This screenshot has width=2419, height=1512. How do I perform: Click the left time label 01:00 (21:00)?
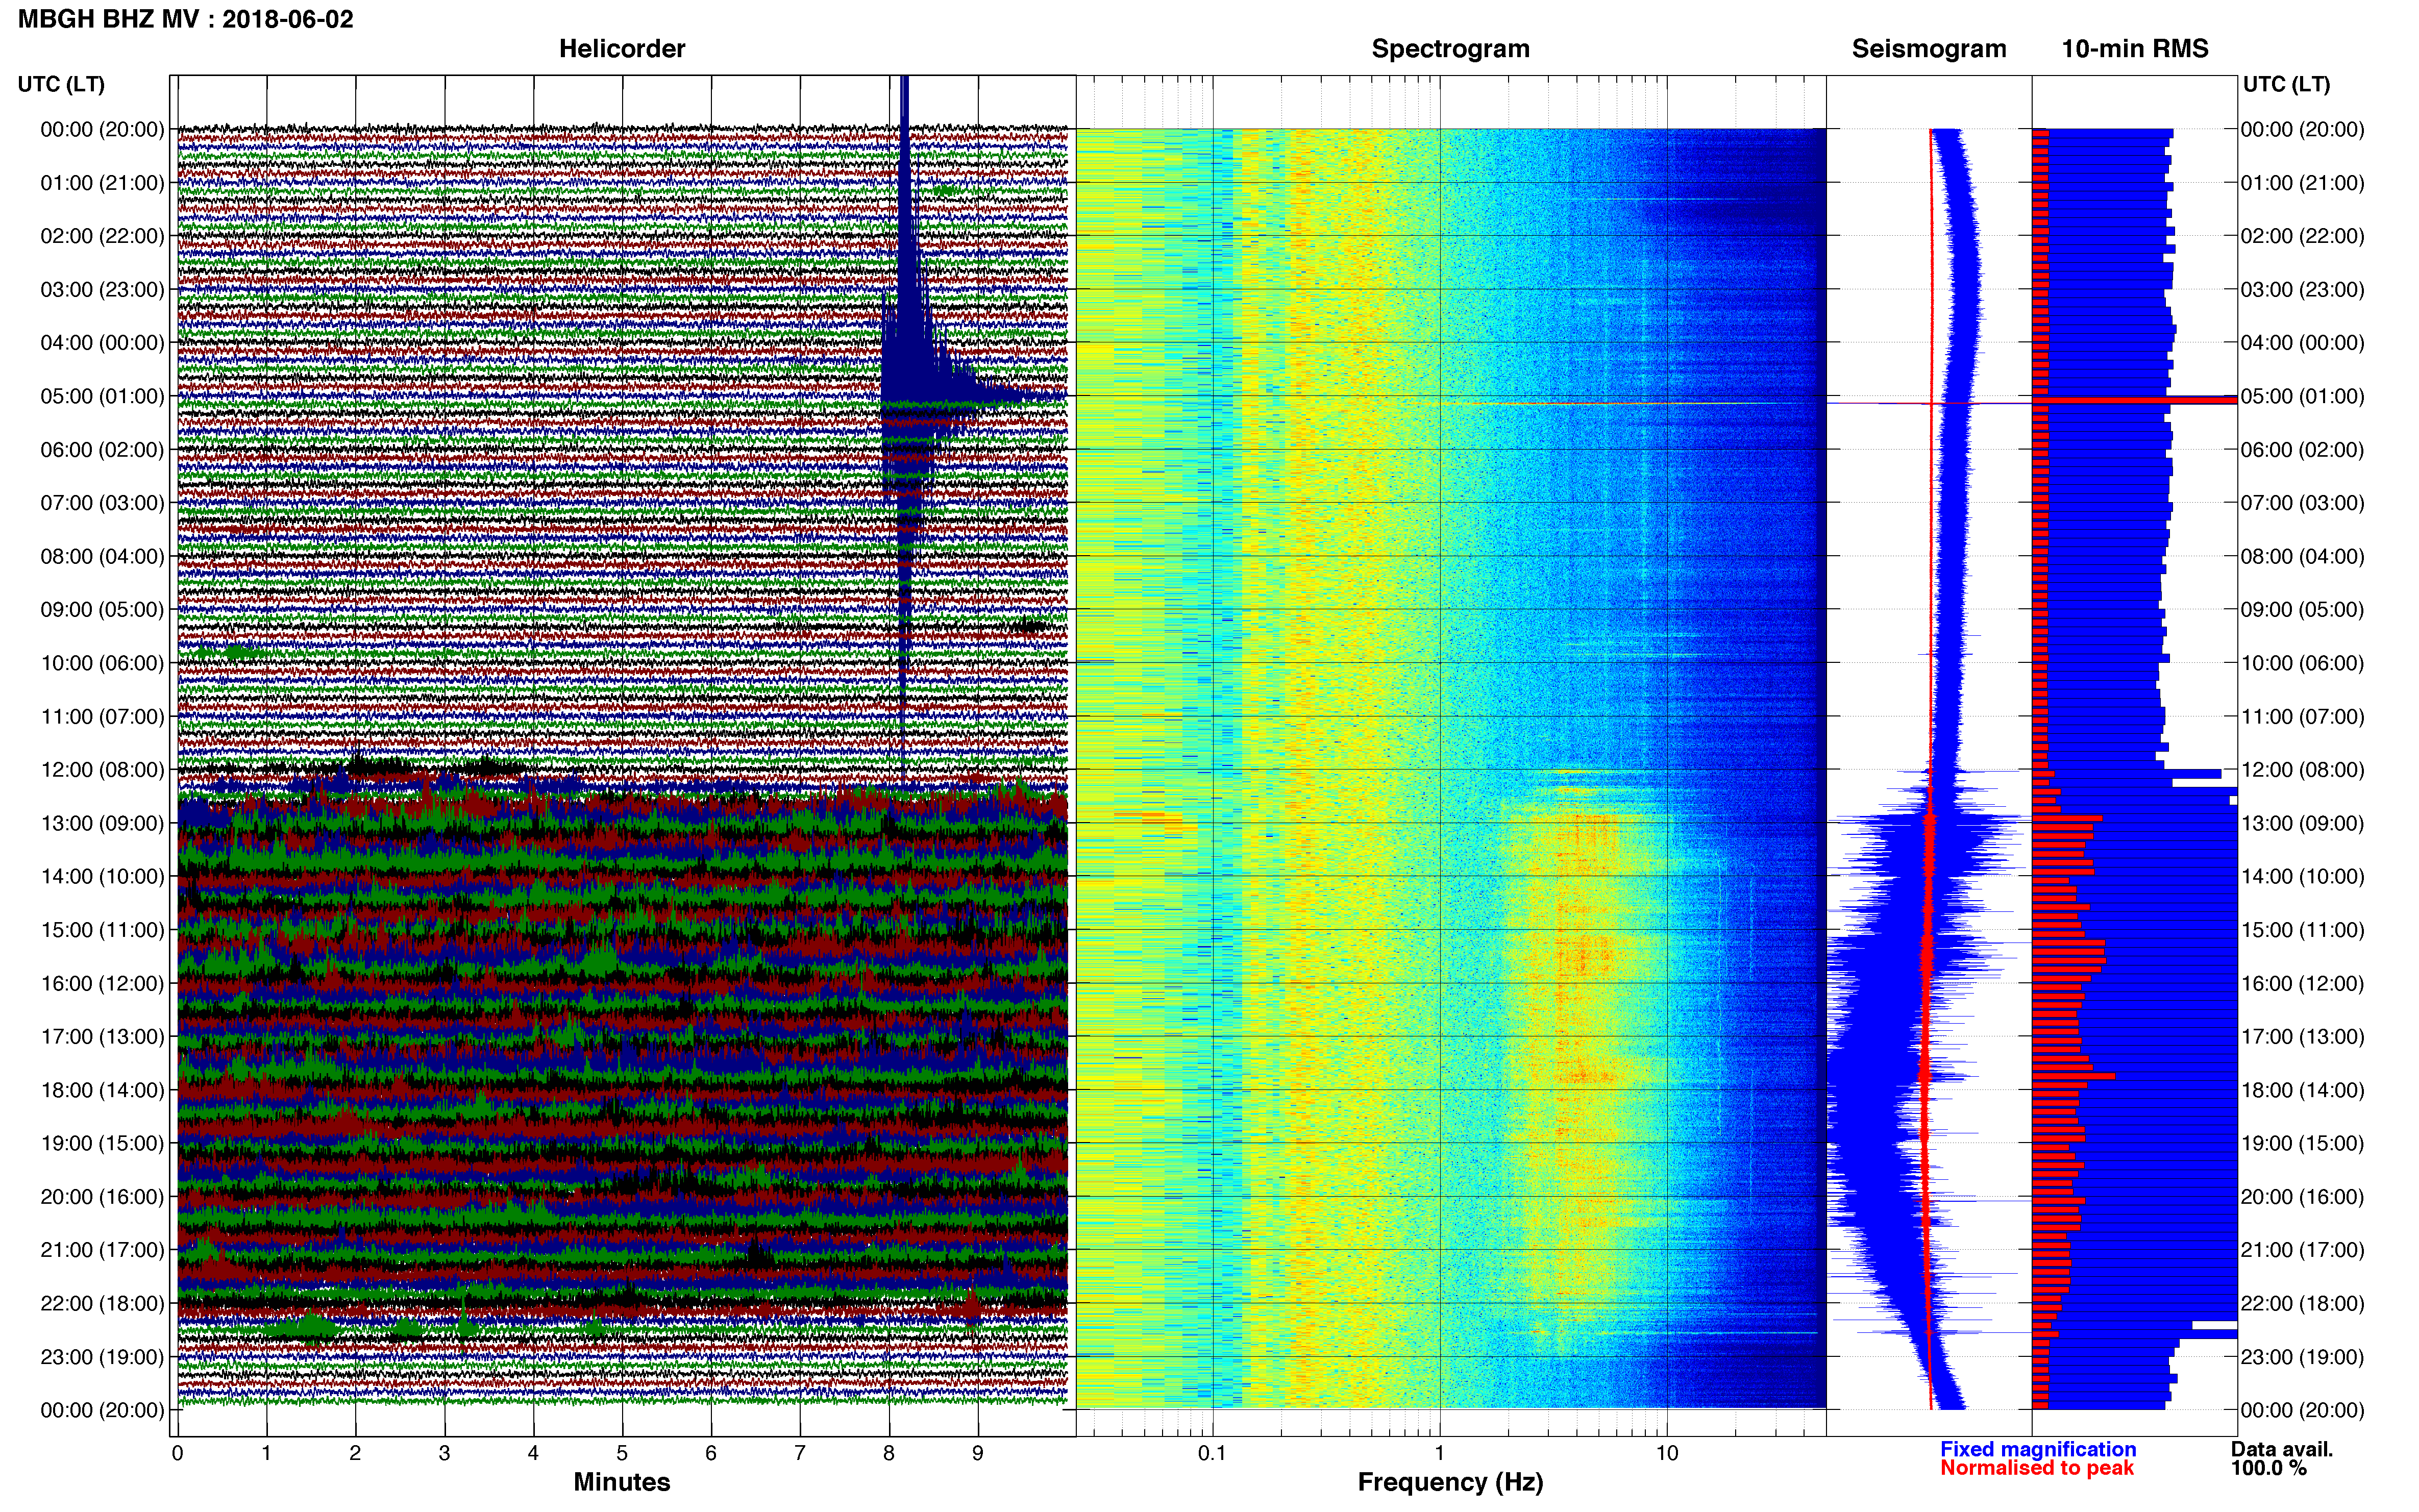click(x=102, y=183)
